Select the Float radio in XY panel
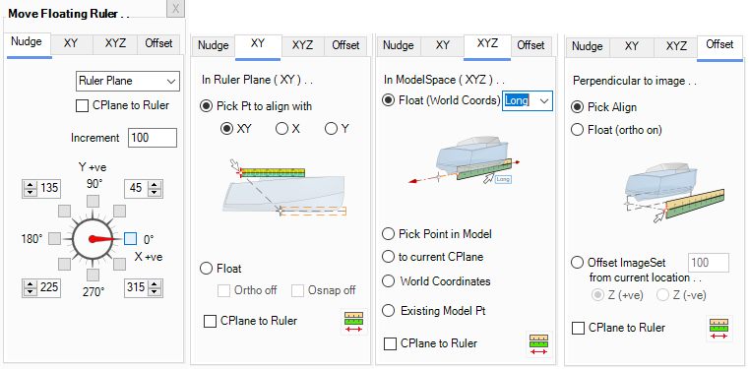 click(206, 269)
